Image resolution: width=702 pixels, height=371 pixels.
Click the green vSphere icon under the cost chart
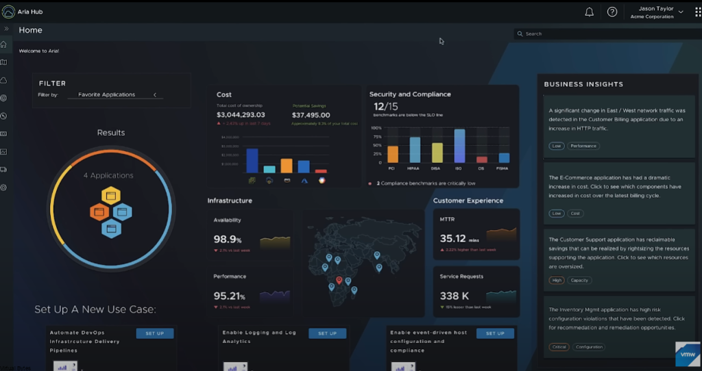tap(252, 181)
